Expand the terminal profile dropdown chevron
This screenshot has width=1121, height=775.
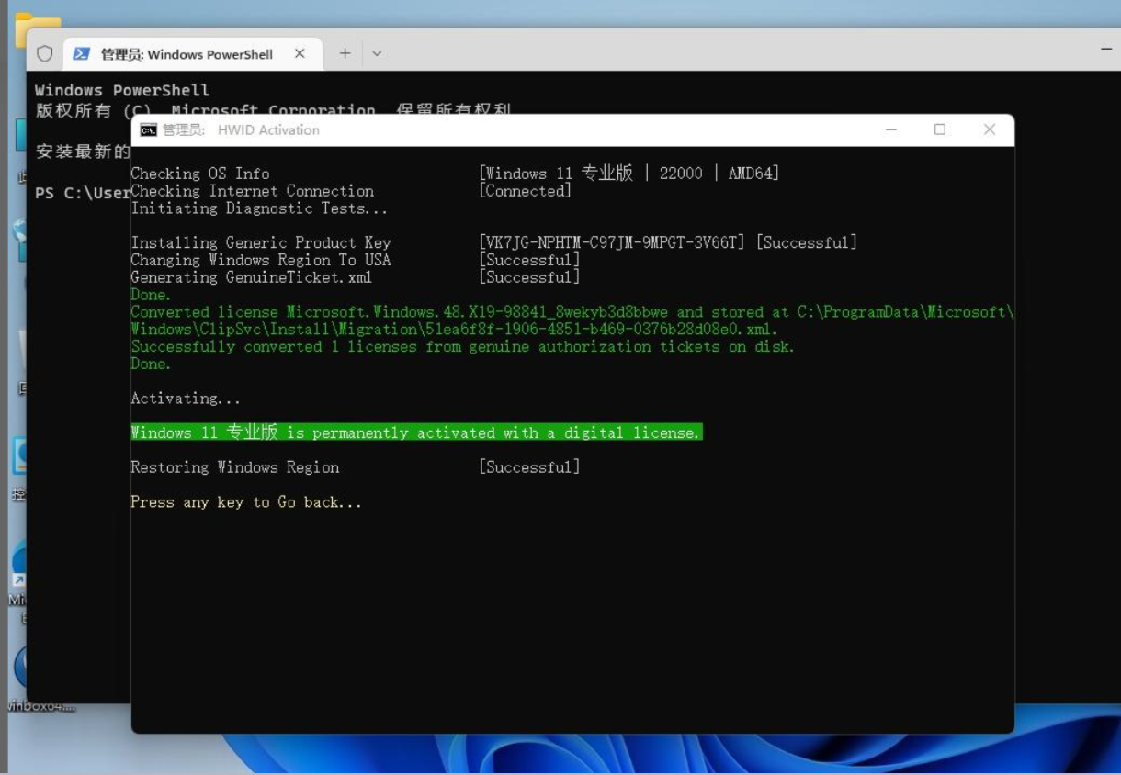coord(377,54)
